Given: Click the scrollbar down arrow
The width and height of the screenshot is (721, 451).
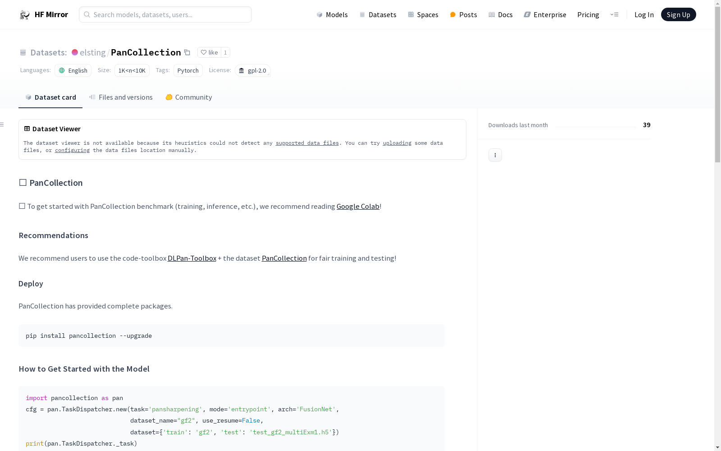Looking at the screenshot, I should 717,447.
